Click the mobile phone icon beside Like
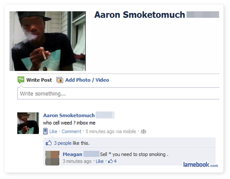Viewport: 230px width, 179px height. [x=45, y=131]
